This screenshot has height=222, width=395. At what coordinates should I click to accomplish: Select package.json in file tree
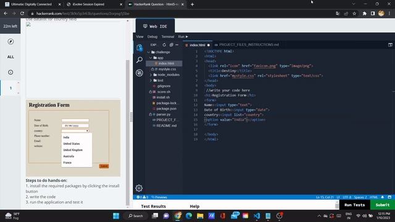[x=166, y=109]
